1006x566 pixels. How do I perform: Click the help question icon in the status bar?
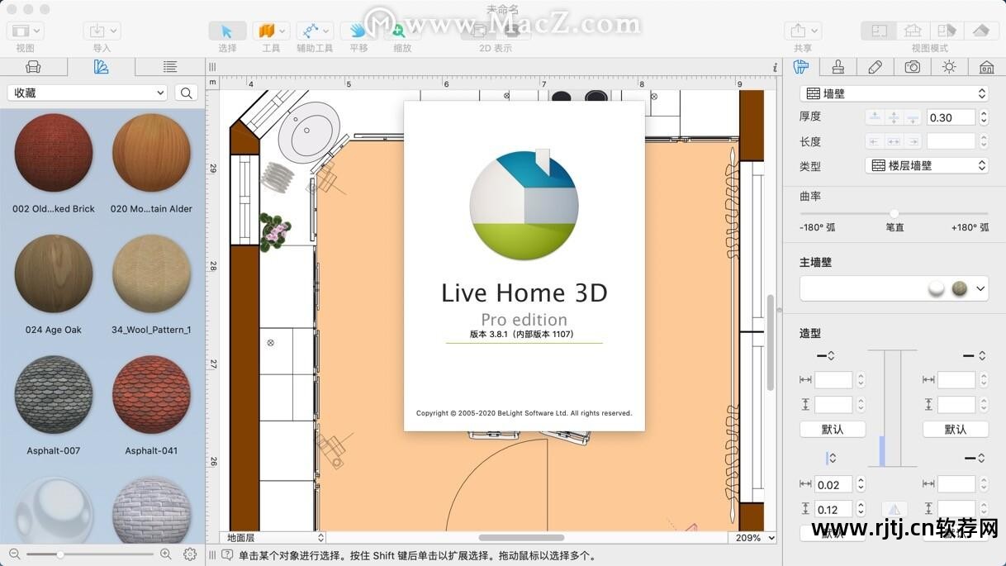click(x=227, y=555)
